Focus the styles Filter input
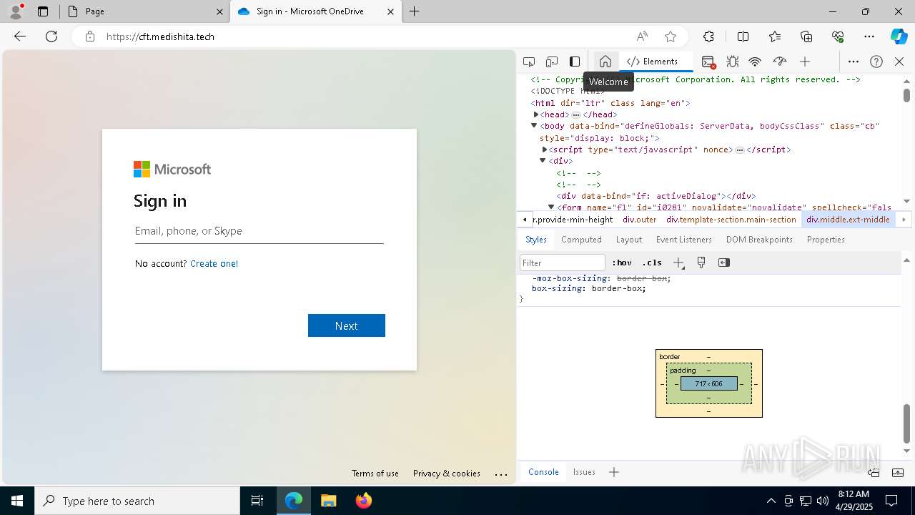This screenshot has width=915, height=515. [x=563, y=263]
